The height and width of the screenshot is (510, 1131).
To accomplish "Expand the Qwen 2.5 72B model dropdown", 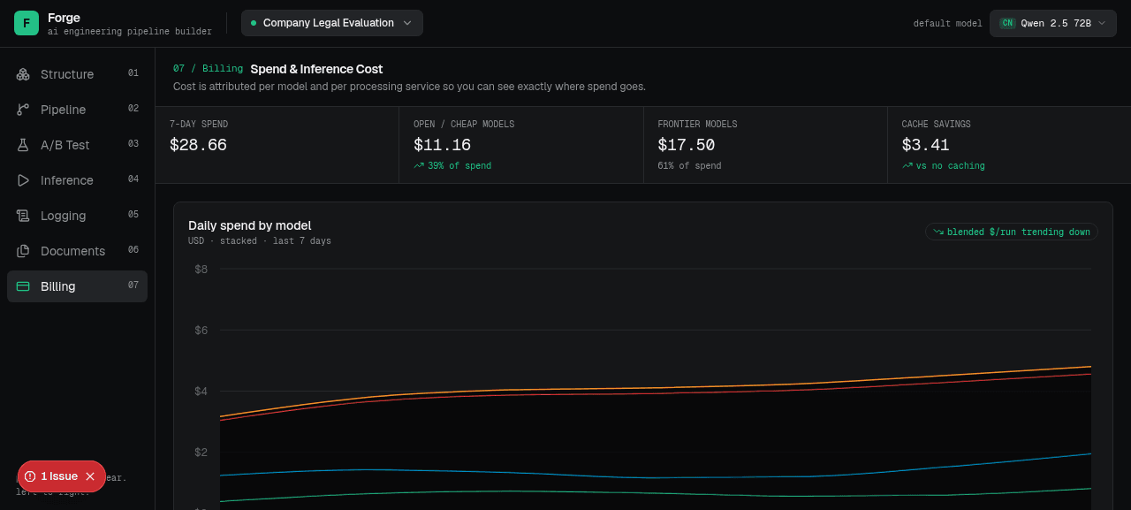I will (x=1053, y=23).
